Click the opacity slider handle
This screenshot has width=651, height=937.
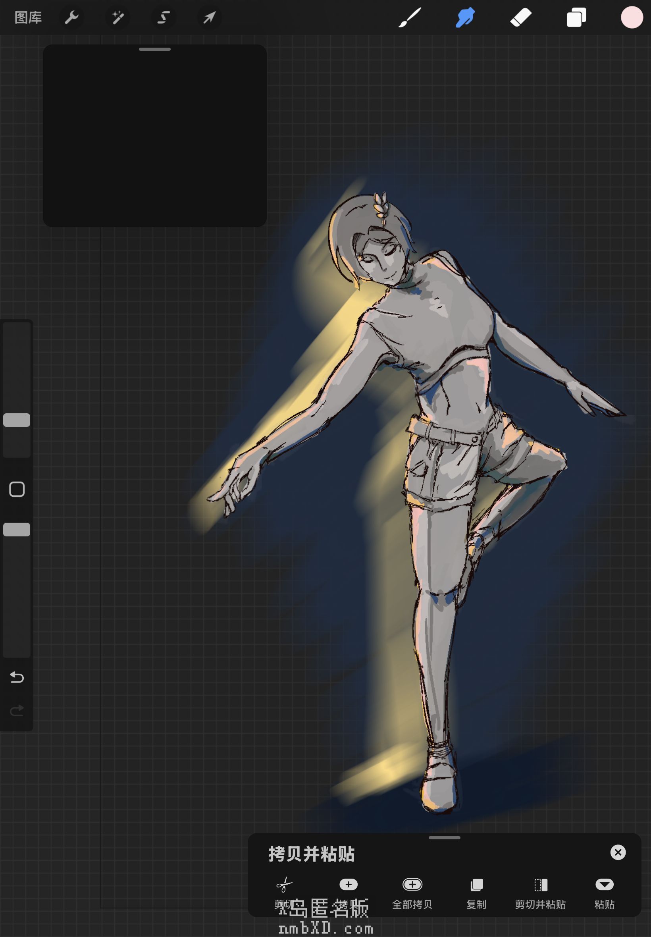(x=17, y=530)
